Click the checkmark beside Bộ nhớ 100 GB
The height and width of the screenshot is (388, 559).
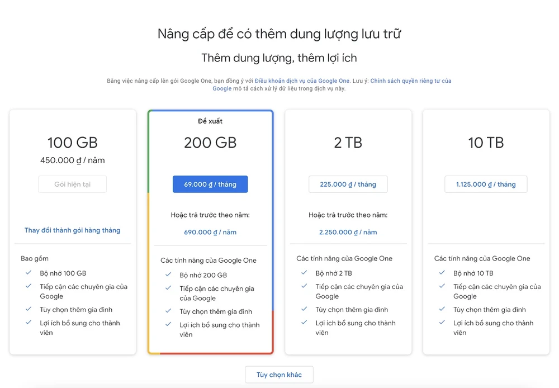[x=28, y=273]
